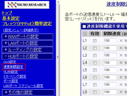Check the 有効 box for L4
The width and height of the screenshot is (127, 96).
[95, 63]
